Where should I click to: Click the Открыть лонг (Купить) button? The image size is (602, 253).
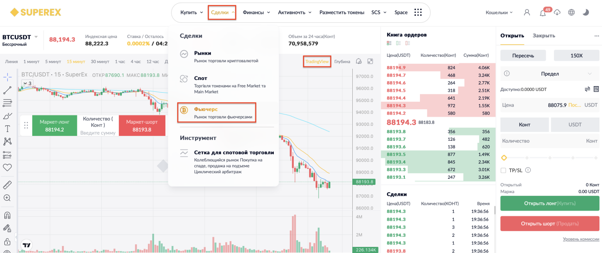coord(550,203)
